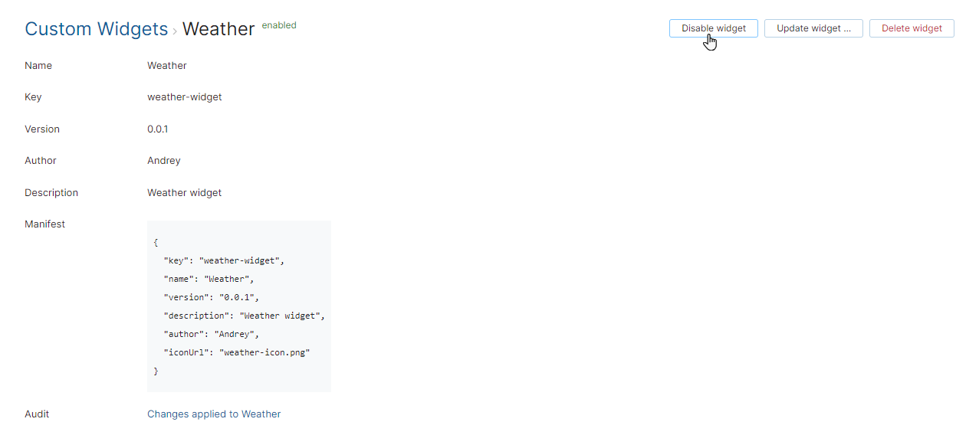Click the Description field label

pos(51,192)
